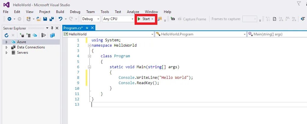307x124 pixels.
Task: Click the Save All double-floppy icon
Action: [52, 19]
